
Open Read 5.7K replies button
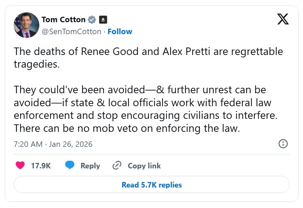point(151,185)
